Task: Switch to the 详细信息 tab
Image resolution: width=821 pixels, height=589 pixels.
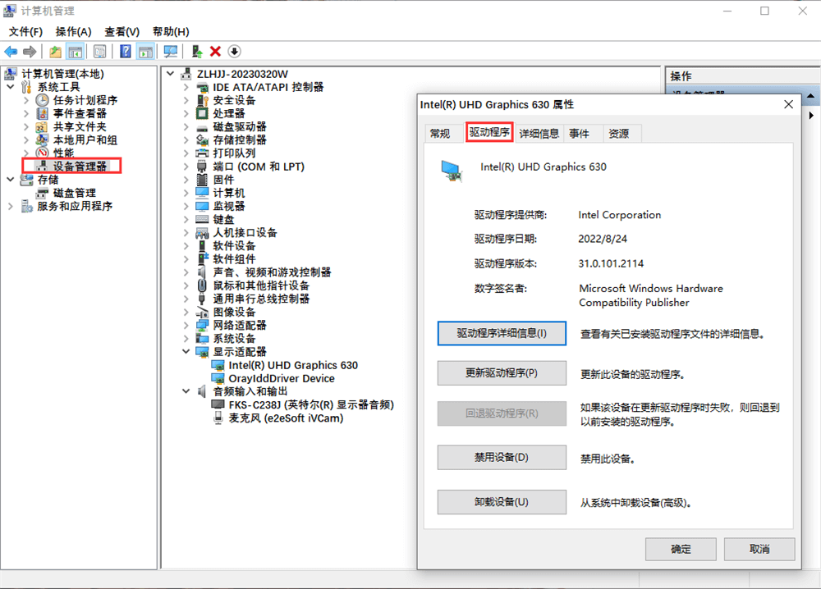Action: [539, 134]
